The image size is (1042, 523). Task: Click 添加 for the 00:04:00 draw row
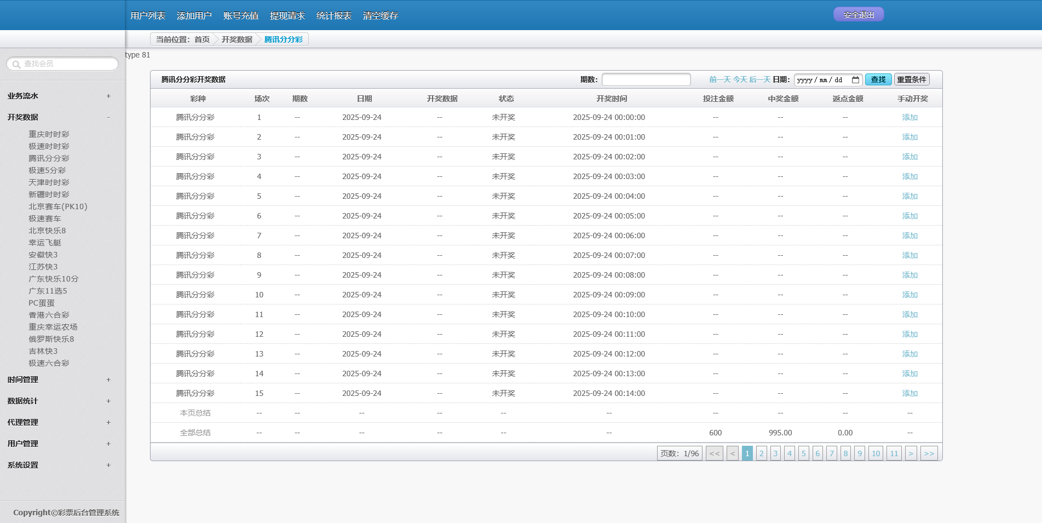(909, 196)
